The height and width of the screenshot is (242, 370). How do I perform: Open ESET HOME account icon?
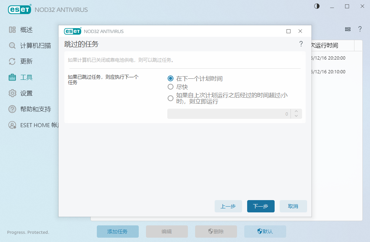[x=12, y=125]
